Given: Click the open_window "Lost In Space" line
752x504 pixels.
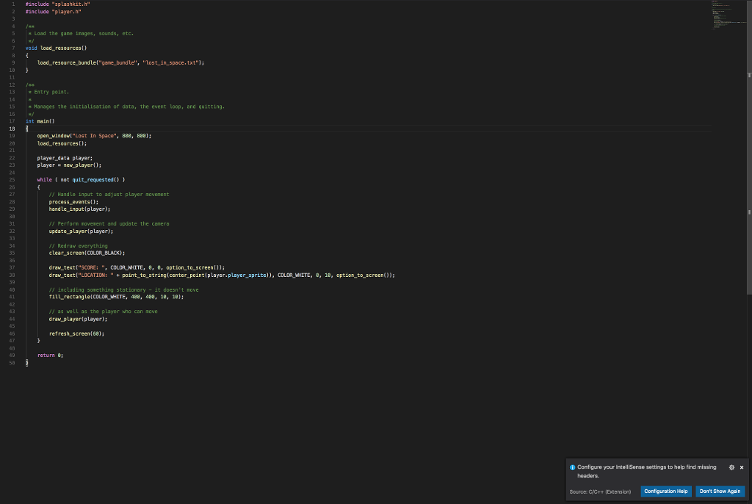Looking at the screenshot, I should click(94, 136).
